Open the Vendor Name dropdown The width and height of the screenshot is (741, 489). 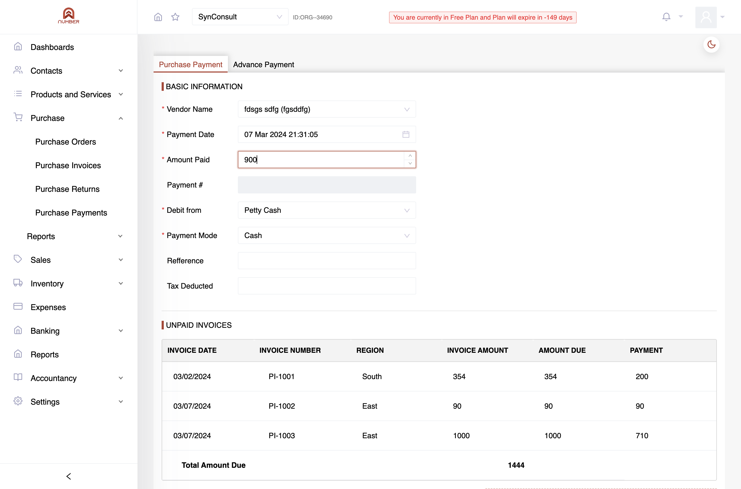click(327, 109)
